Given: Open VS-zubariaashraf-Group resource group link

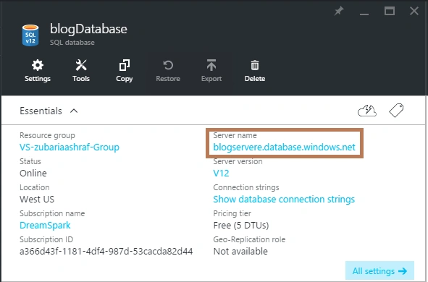Looking at the screenshot, I should coord(70,147).
